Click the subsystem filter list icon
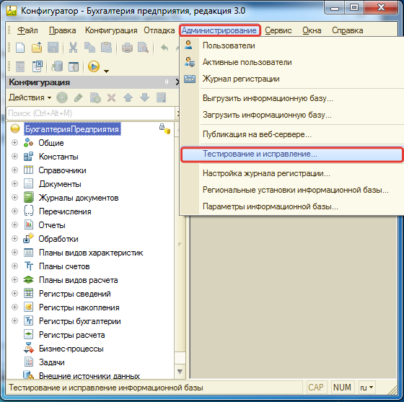 tap(162, 97)
